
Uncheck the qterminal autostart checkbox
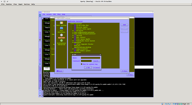tap(73, 42)
